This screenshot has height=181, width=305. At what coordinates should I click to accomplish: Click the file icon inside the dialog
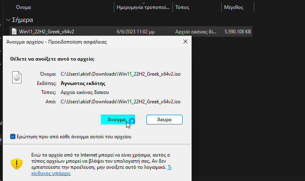[17, 77]
